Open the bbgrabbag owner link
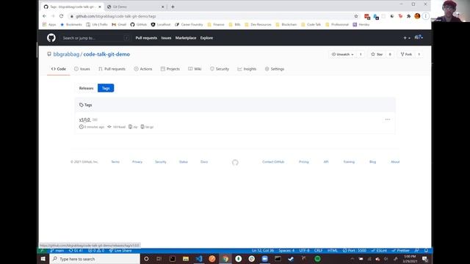Screen dimensions: 470x264 click(x=66, y=54)
